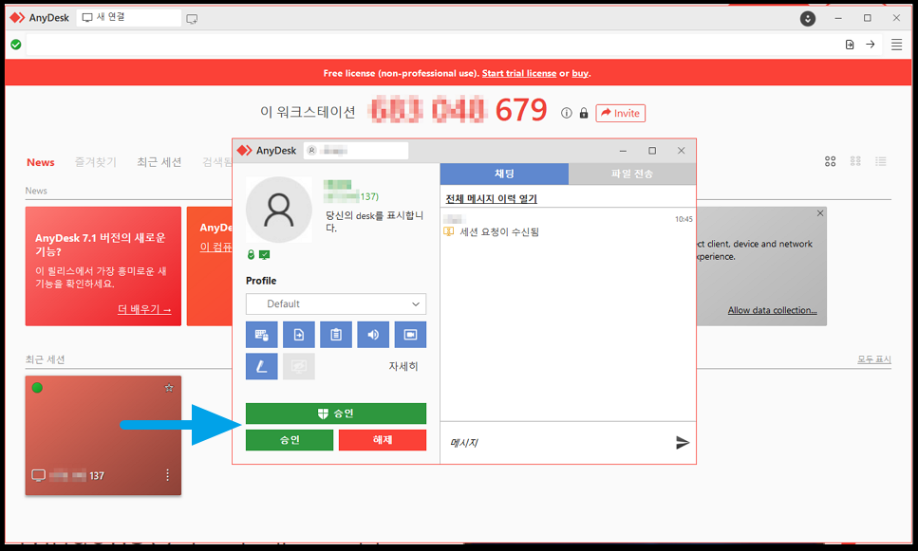Click the plain green 승인 button
The image size is (918, 551).
coord(290,440)
